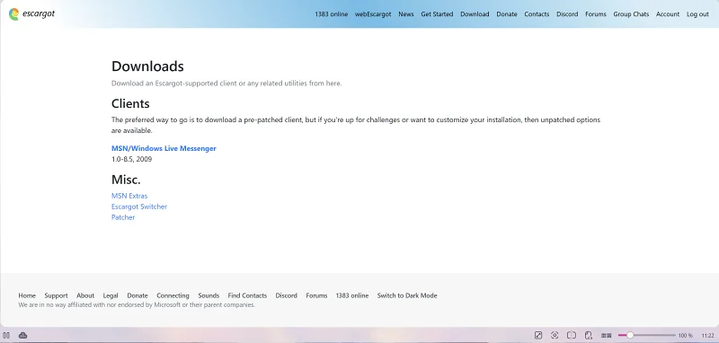Click the Clients section heading
Viewport: 719px width, 343px height.
[x=130, y=103]
